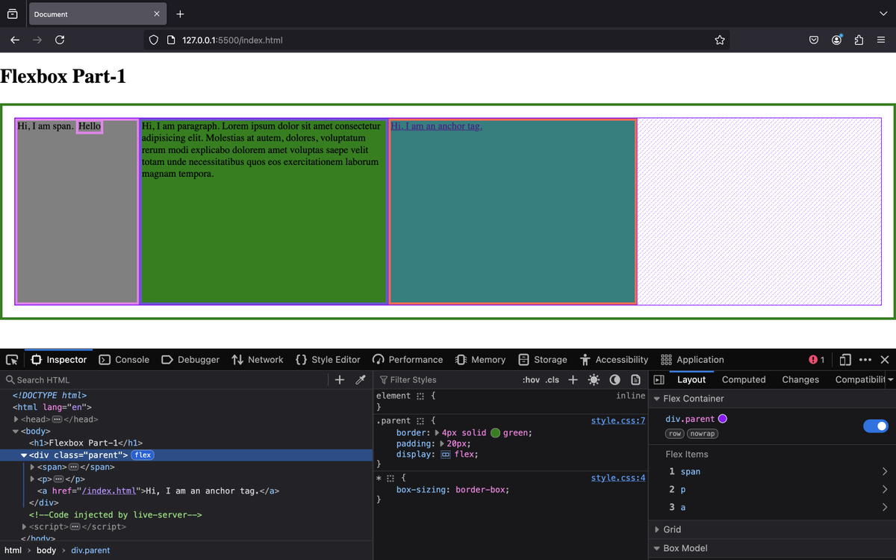Go back using browser back arrow

tap(15, 40)
